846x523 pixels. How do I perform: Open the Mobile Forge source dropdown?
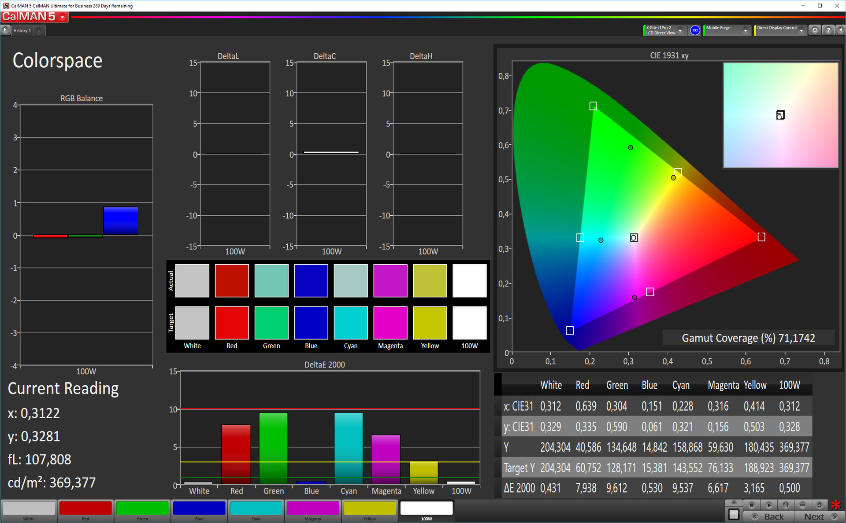745,30
